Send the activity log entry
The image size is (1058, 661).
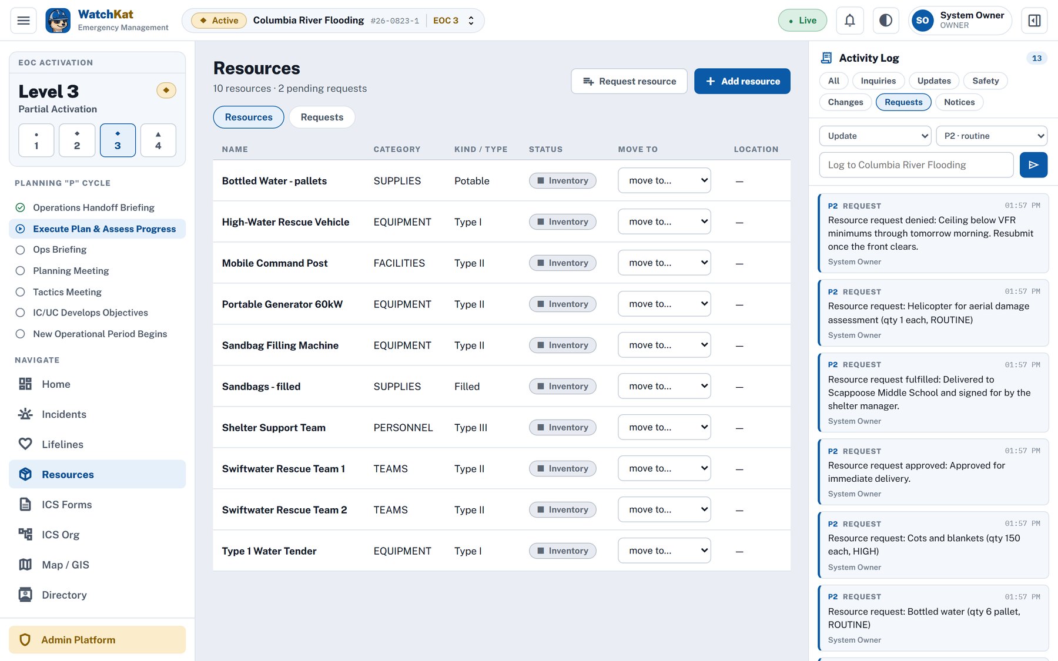[1033, 165]
